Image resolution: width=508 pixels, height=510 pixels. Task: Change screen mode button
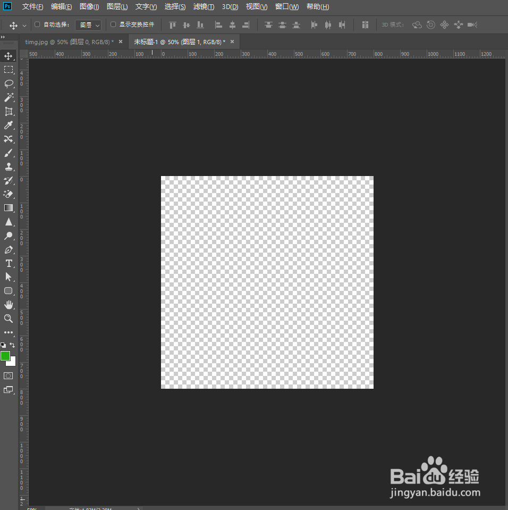9,390
